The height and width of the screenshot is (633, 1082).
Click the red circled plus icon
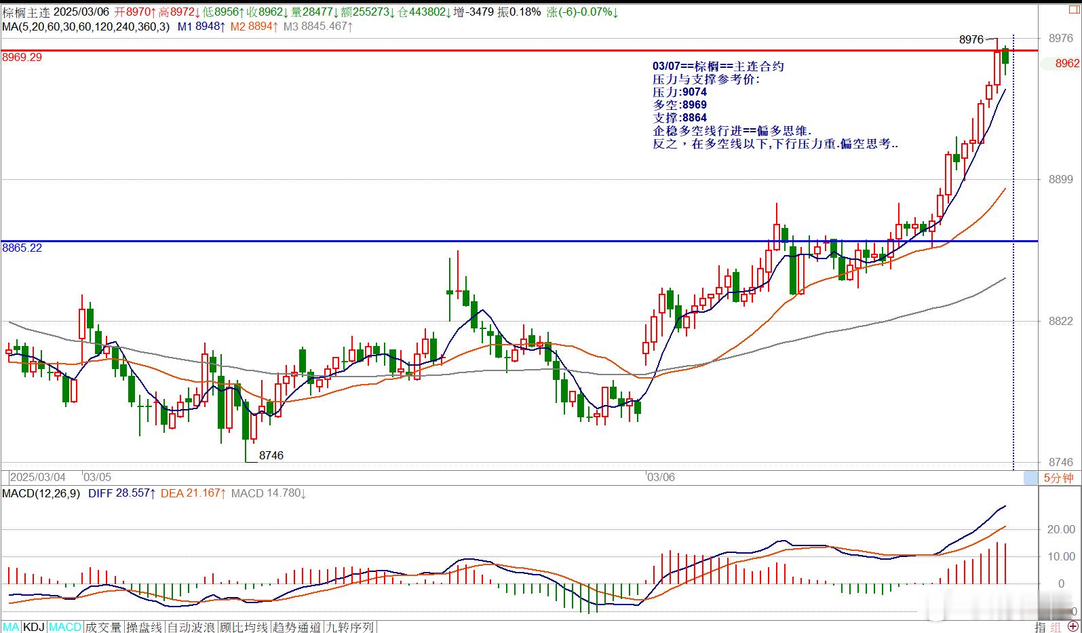point(1073,627)
